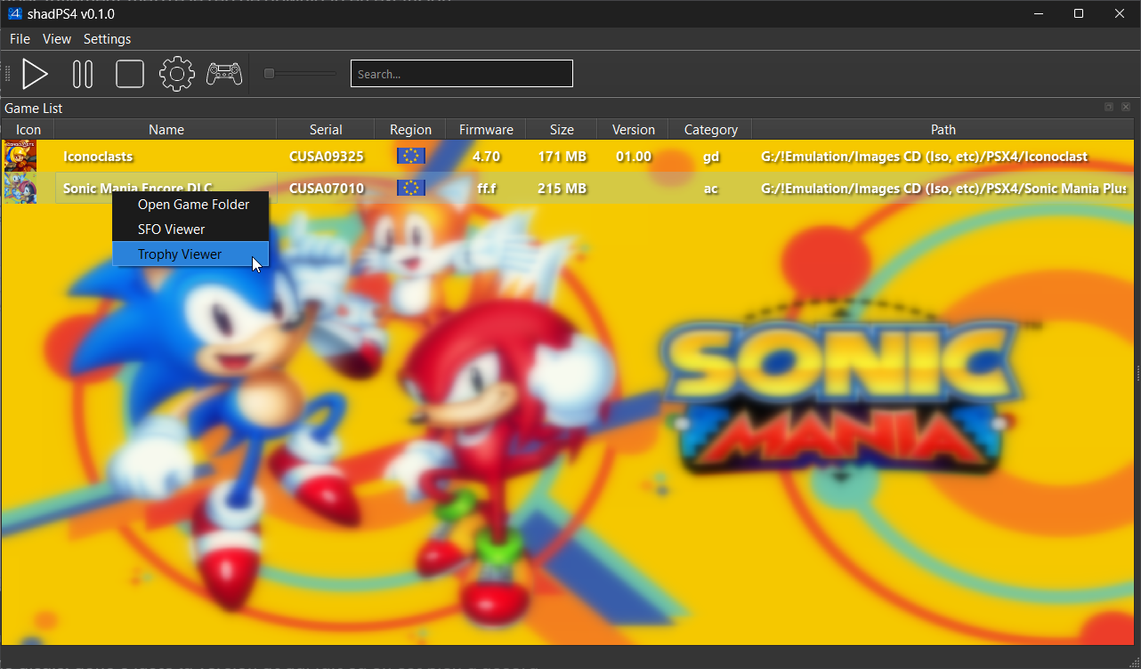Click the toolbar drag handle grip
Viewport: 1141px width, 669px height.
point(7,74)
